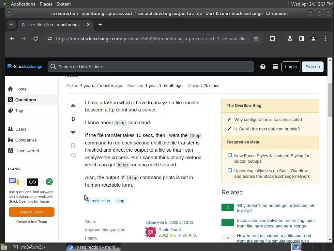Viewport: 334px width, 251px height.
Task: Close the io redirection tab
Action: click(x=88, y=25)
